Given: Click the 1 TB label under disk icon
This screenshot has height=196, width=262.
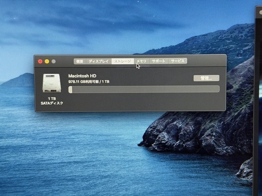Looking at the screenshot, I should (x=52, y=99).
